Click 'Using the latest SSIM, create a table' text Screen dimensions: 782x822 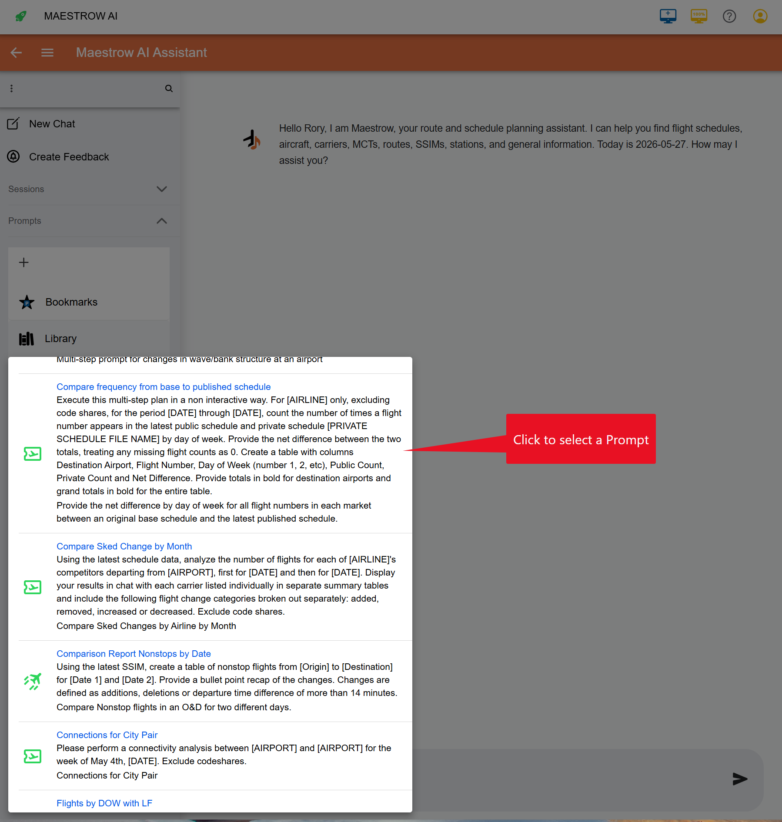click(x=227, y=680)
